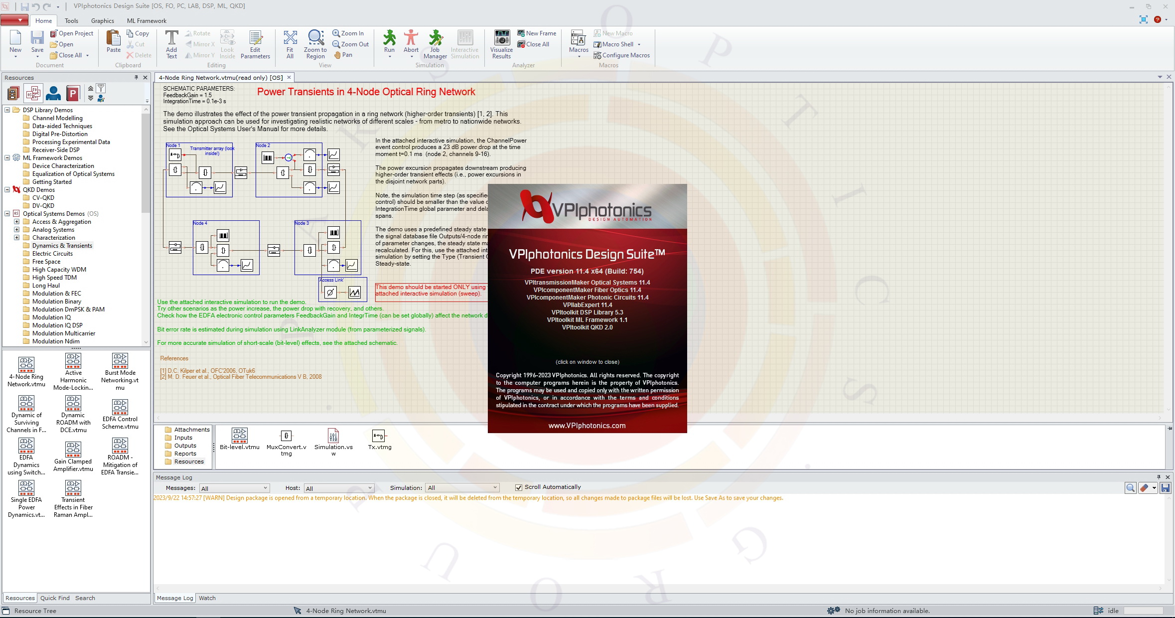
Task: Click the Add Text tool
Action: pyautogui.click(x=171, y=45)
